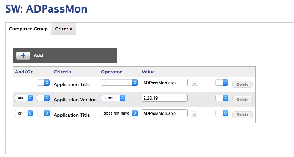Click the 'SW: ADPassMon' page heading
This screenshot has width=294, height=157.
tap(46, 9)
